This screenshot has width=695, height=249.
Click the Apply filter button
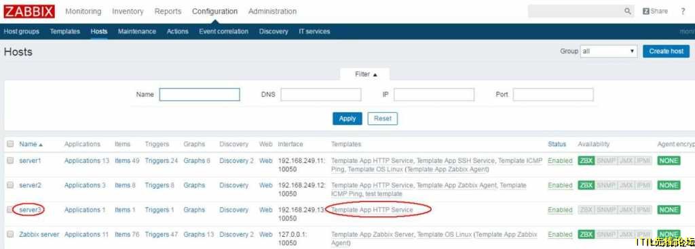347,118
